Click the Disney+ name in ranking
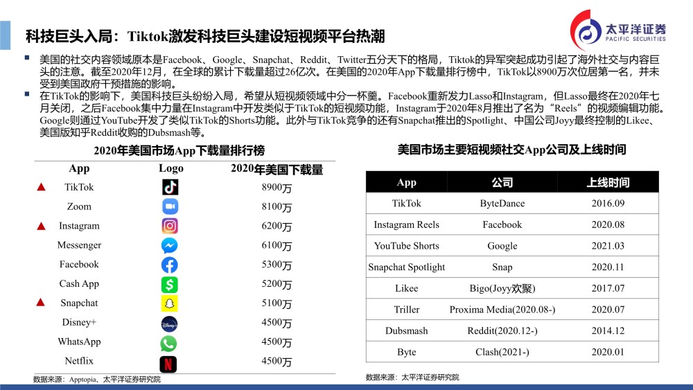The width and height of the screenshot is (693, 390). coord(79,322)
